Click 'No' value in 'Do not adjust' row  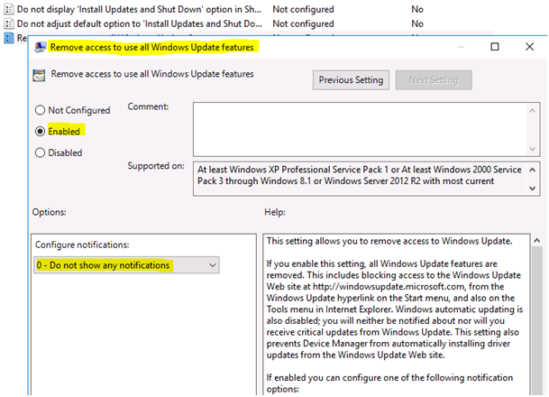[x=417, y=23]
